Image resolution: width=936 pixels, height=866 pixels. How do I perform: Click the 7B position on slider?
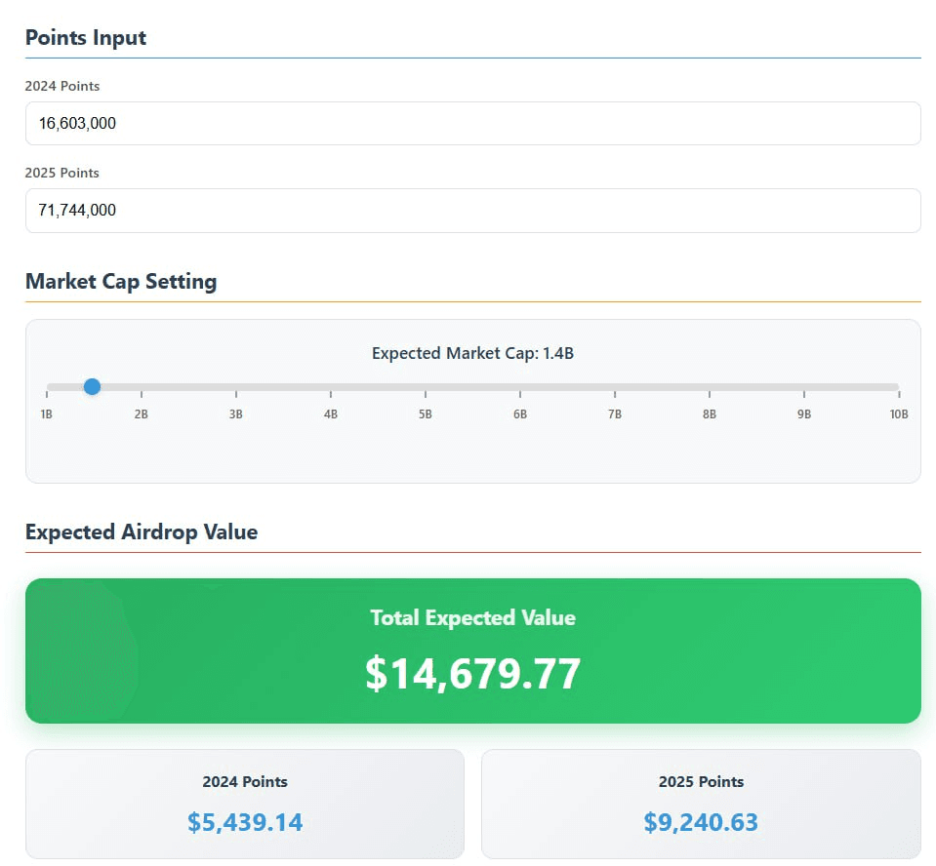(615, 387)
